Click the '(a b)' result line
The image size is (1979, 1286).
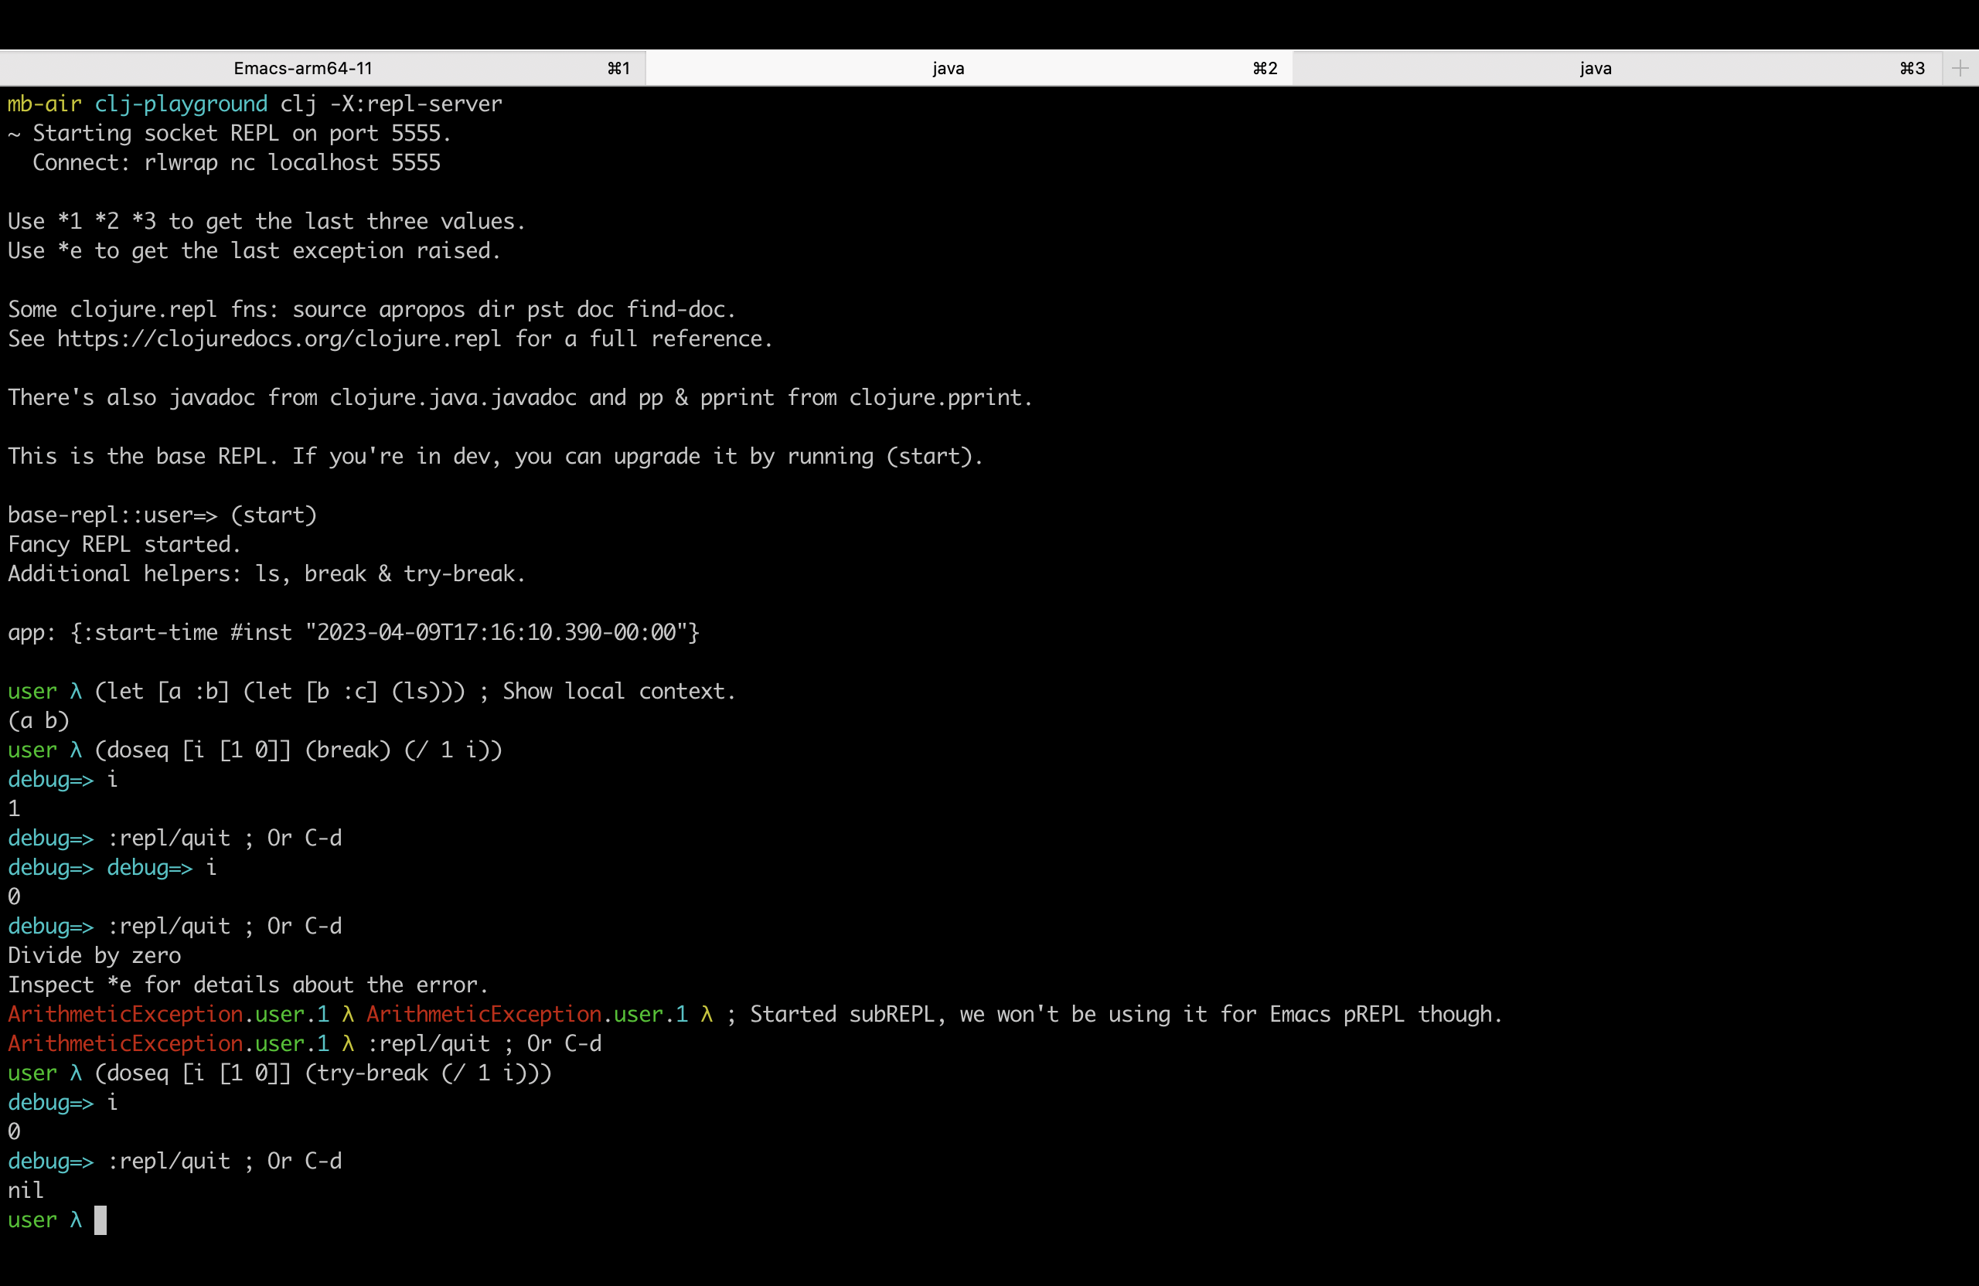39,721
